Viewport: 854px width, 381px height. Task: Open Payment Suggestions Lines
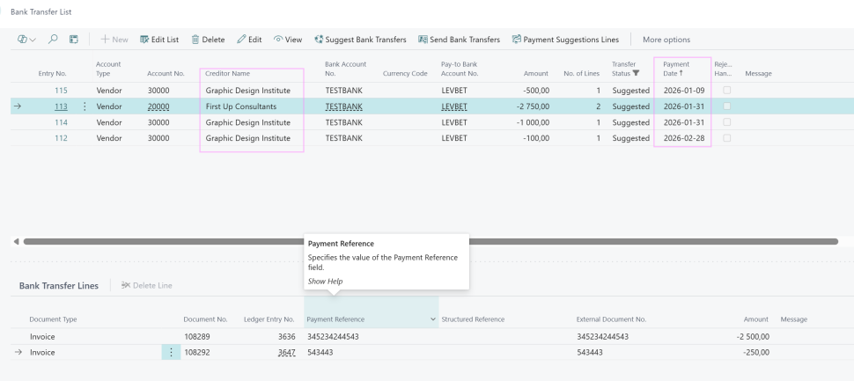pyautogui.click(x=565, y=40)
